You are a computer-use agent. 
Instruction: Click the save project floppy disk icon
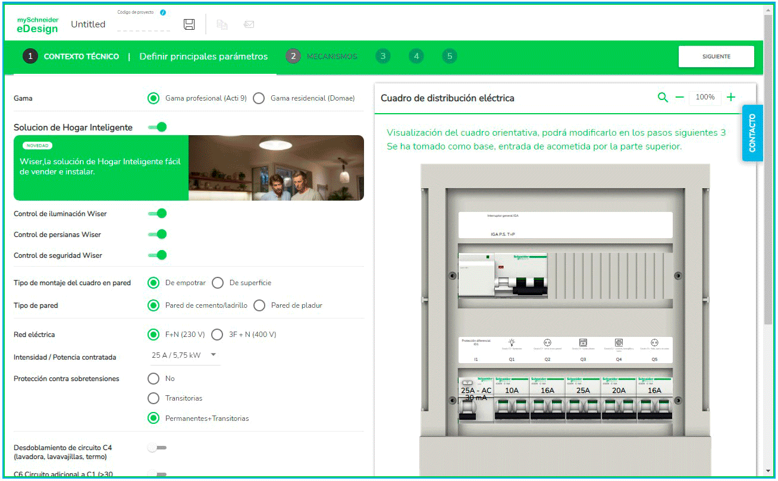(189, 24)
